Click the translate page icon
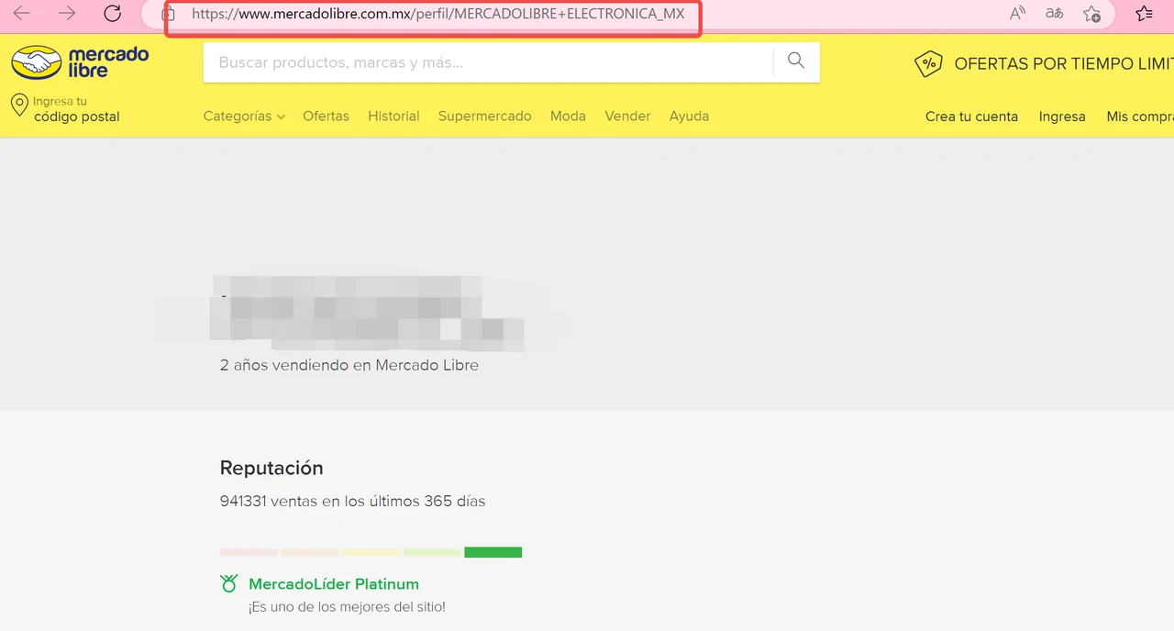Image resolution: width=1174 pixels, height=631 pixels. pos(1054,14)
